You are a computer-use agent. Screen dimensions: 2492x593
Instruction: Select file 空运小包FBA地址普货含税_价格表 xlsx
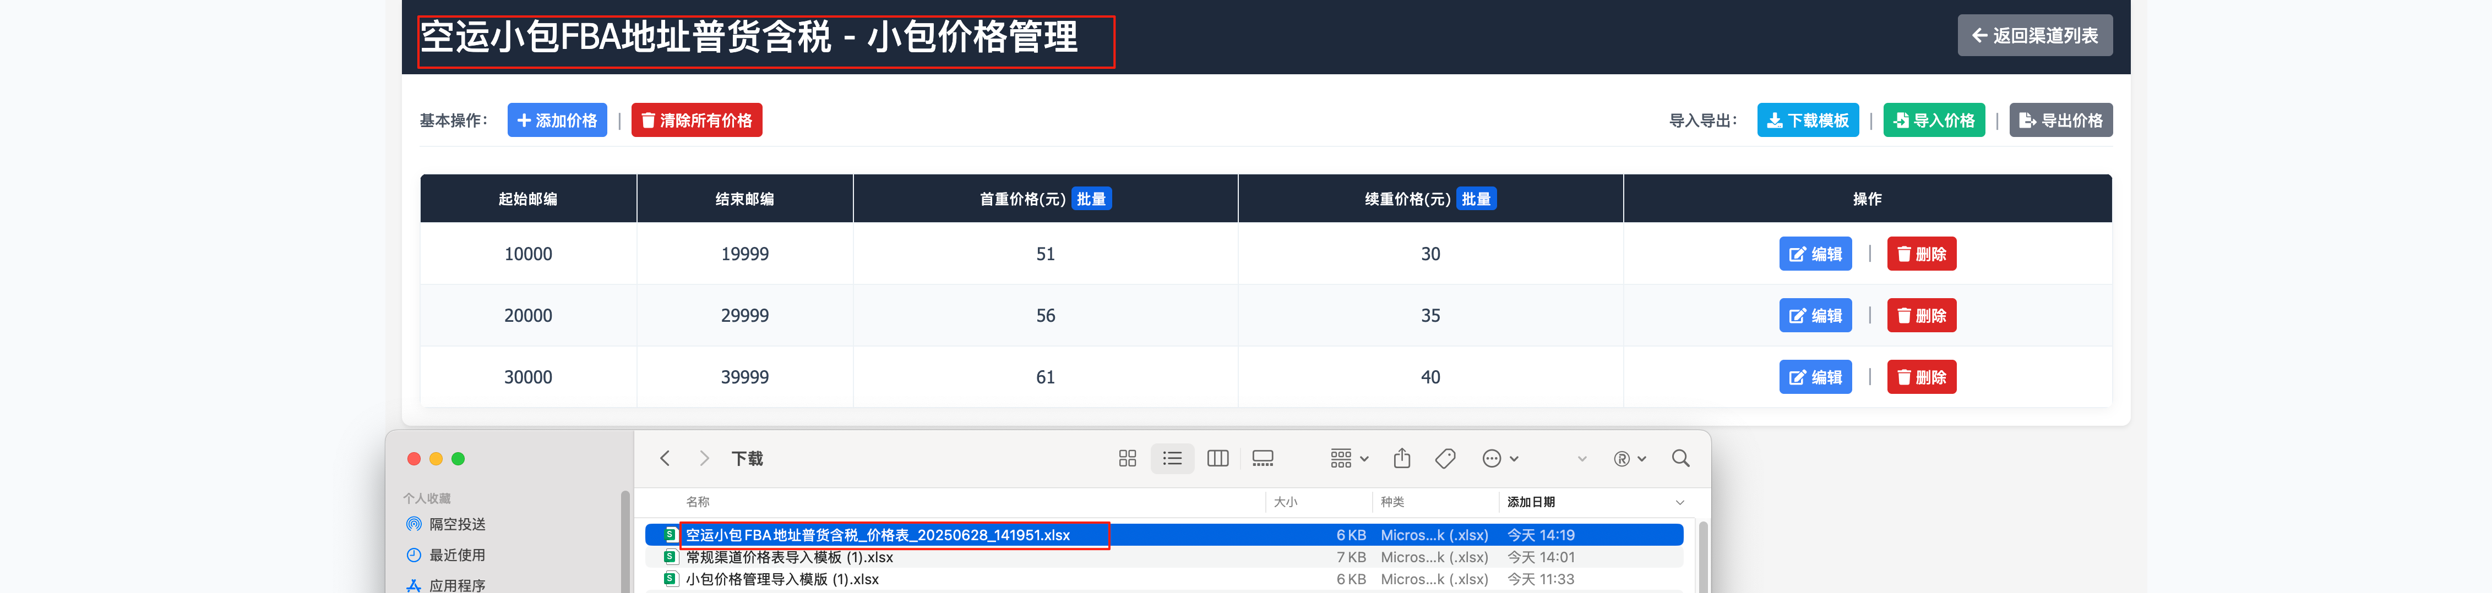(x=1164, y=535)
